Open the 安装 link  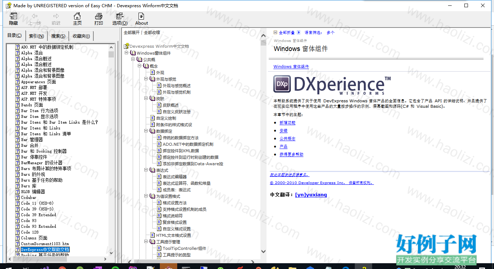284,131
